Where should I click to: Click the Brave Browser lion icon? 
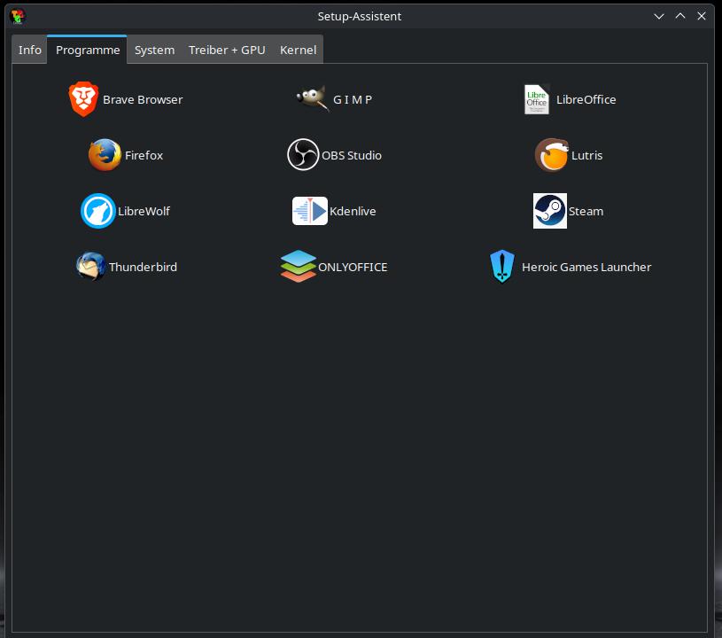(83, 99)
